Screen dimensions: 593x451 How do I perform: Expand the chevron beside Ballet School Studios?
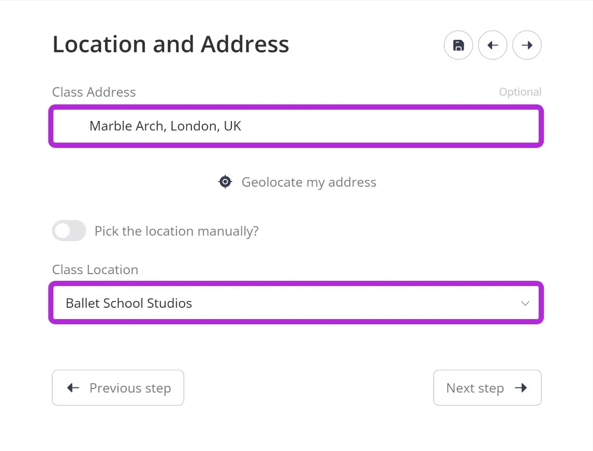click(525, 303)
